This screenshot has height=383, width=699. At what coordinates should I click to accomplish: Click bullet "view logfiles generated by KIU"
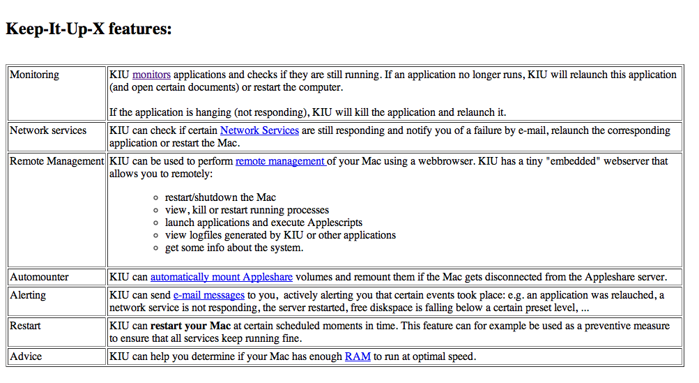[x=234, y=235]
